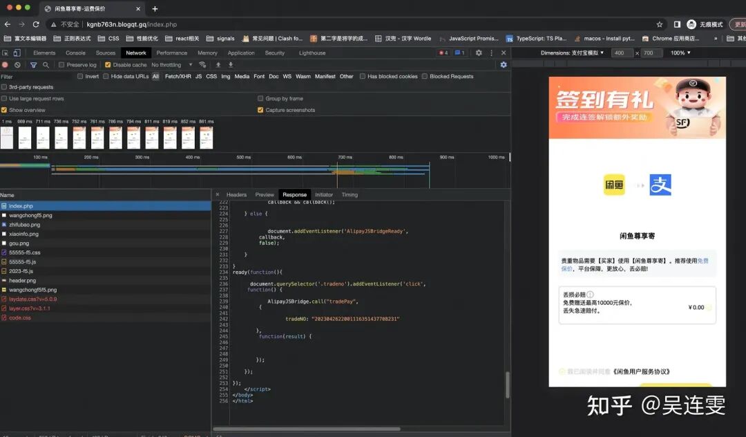
Task: Switch to the Console tab
Action: tap(75, 53)
